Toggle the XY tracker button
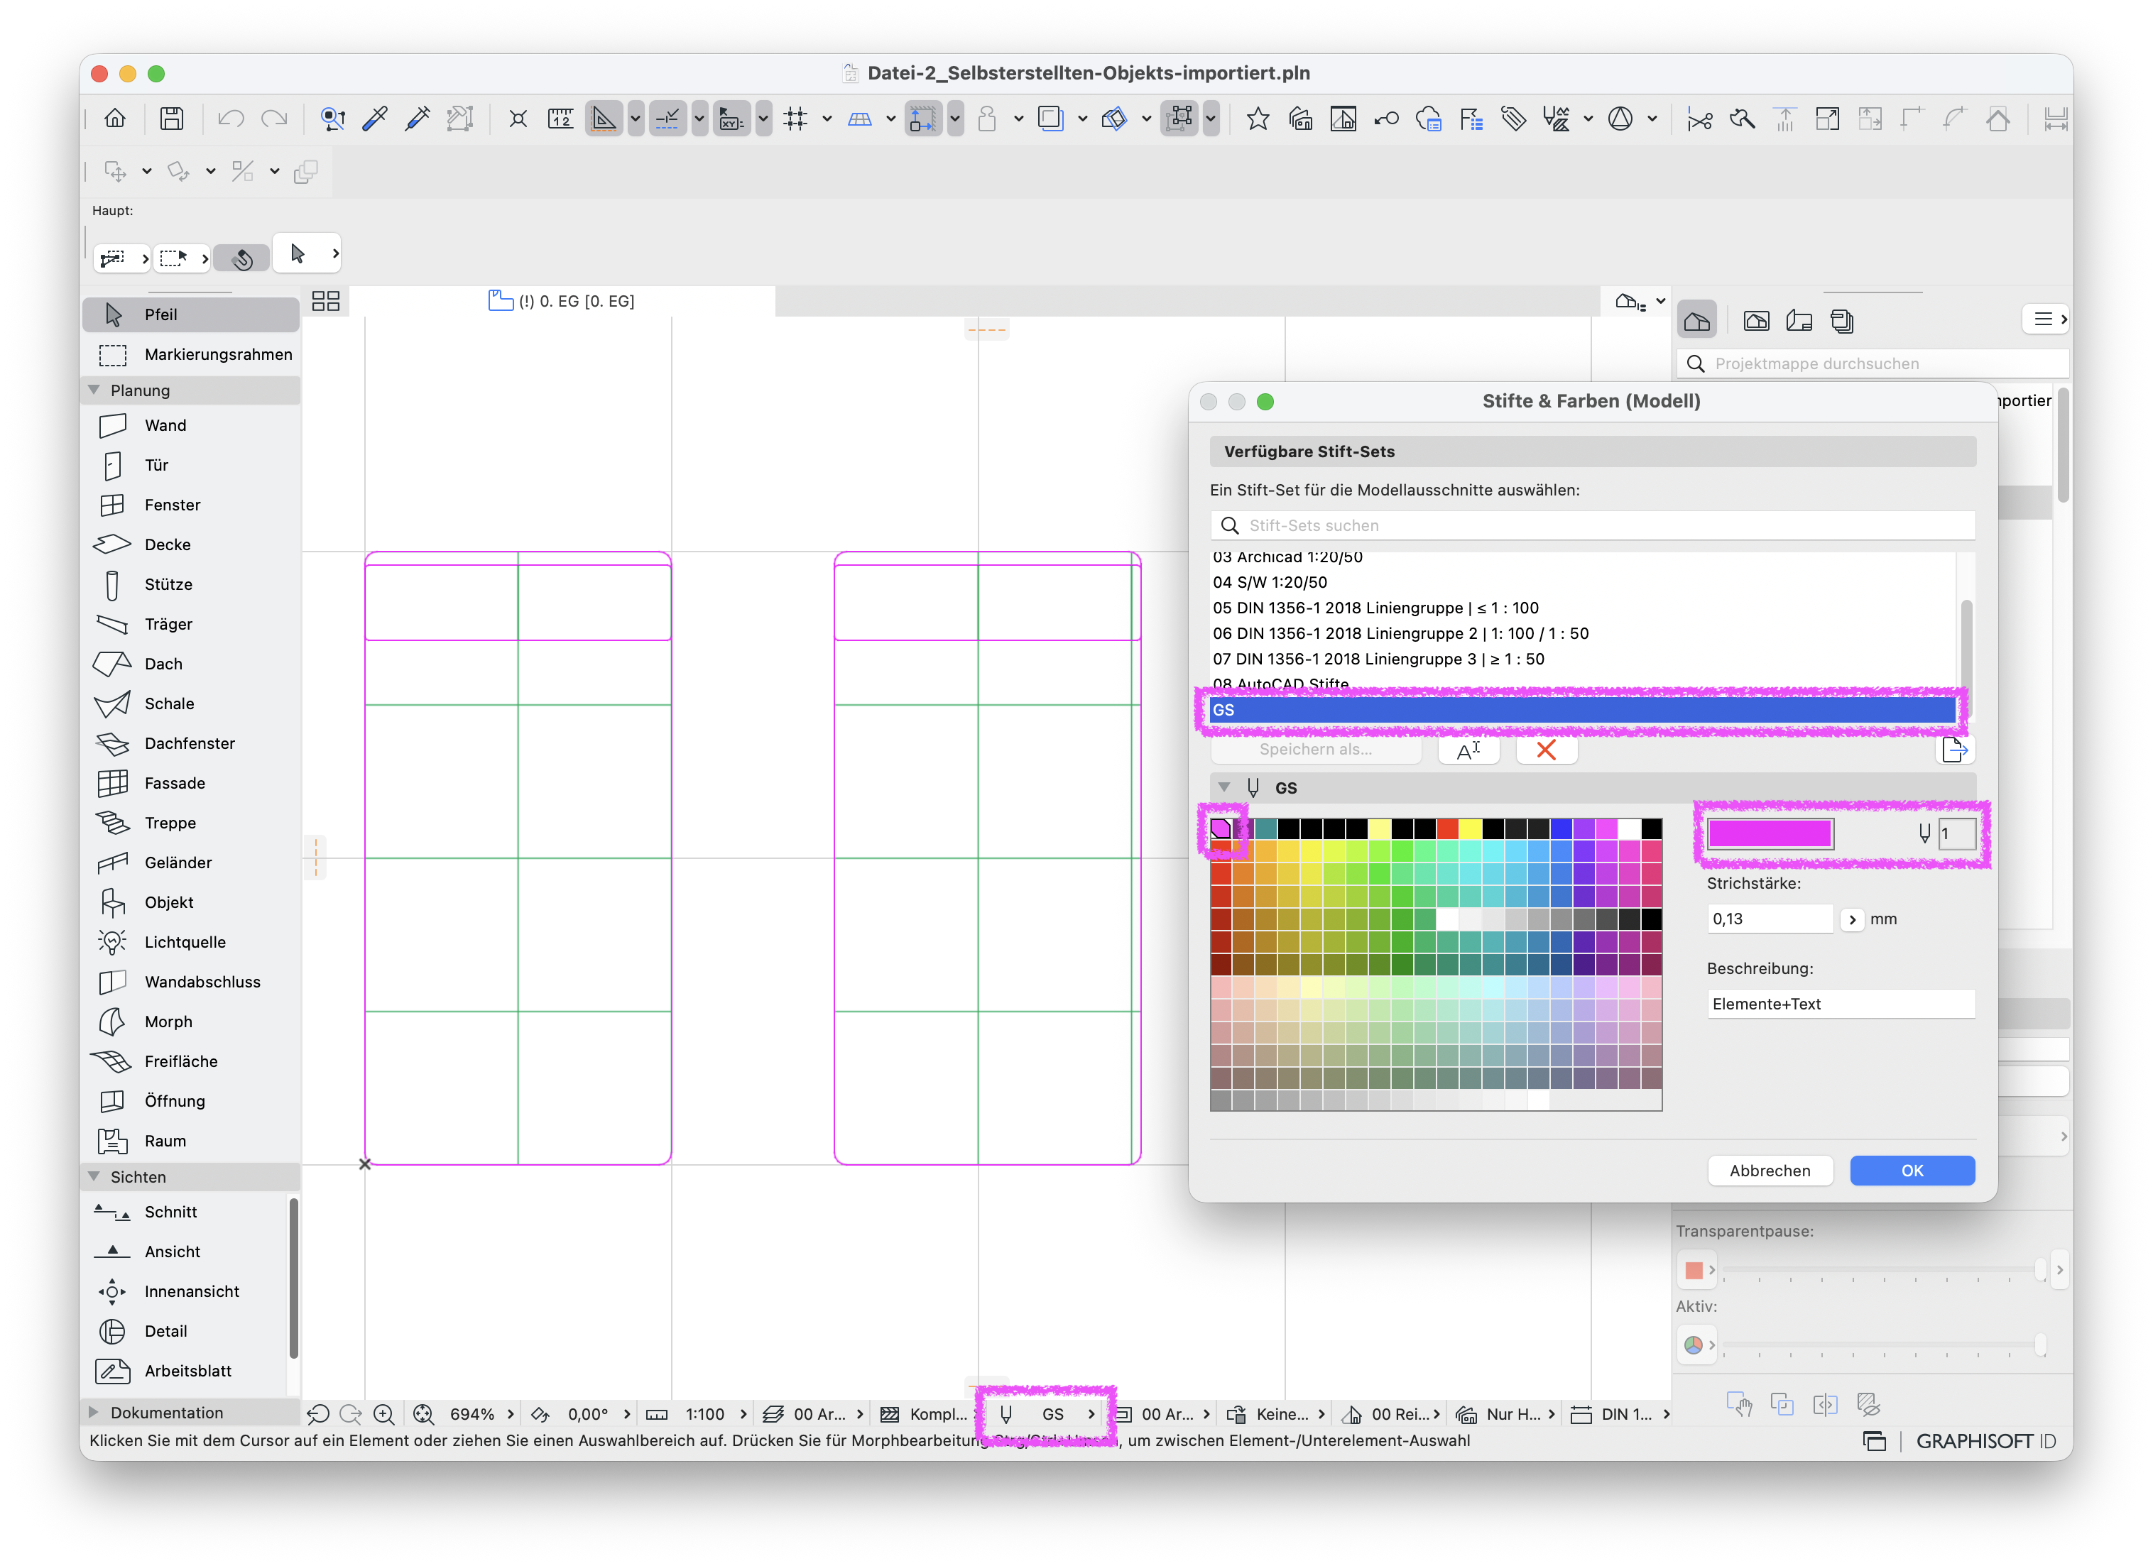 click(x=731, y=119)
